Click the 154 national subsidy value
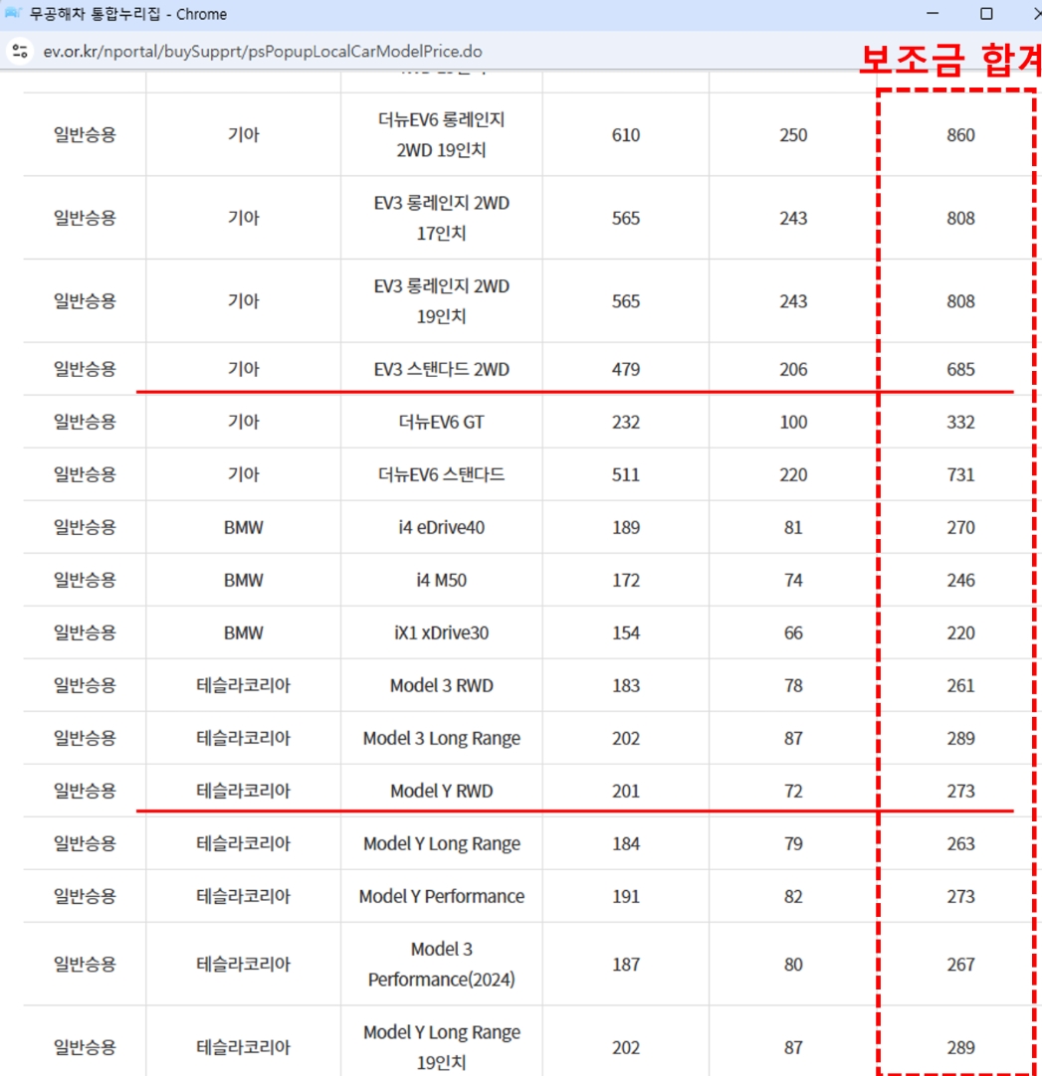Viewport: 1042px width, 1076px height. (x=626, y=632)
